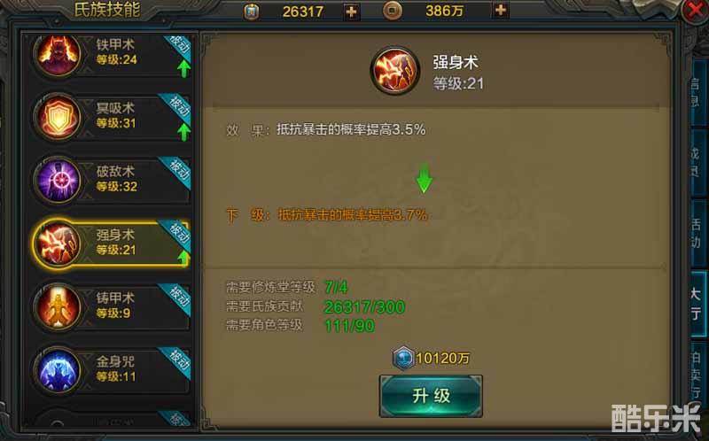
Task: Select the 金身咒 blue skill icon
Action: click(58, 370)
